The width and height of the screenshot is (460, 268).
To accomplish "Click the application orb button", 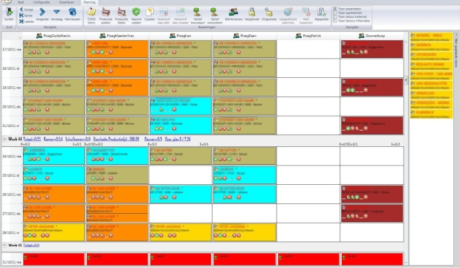I will (x=7, y=1).
